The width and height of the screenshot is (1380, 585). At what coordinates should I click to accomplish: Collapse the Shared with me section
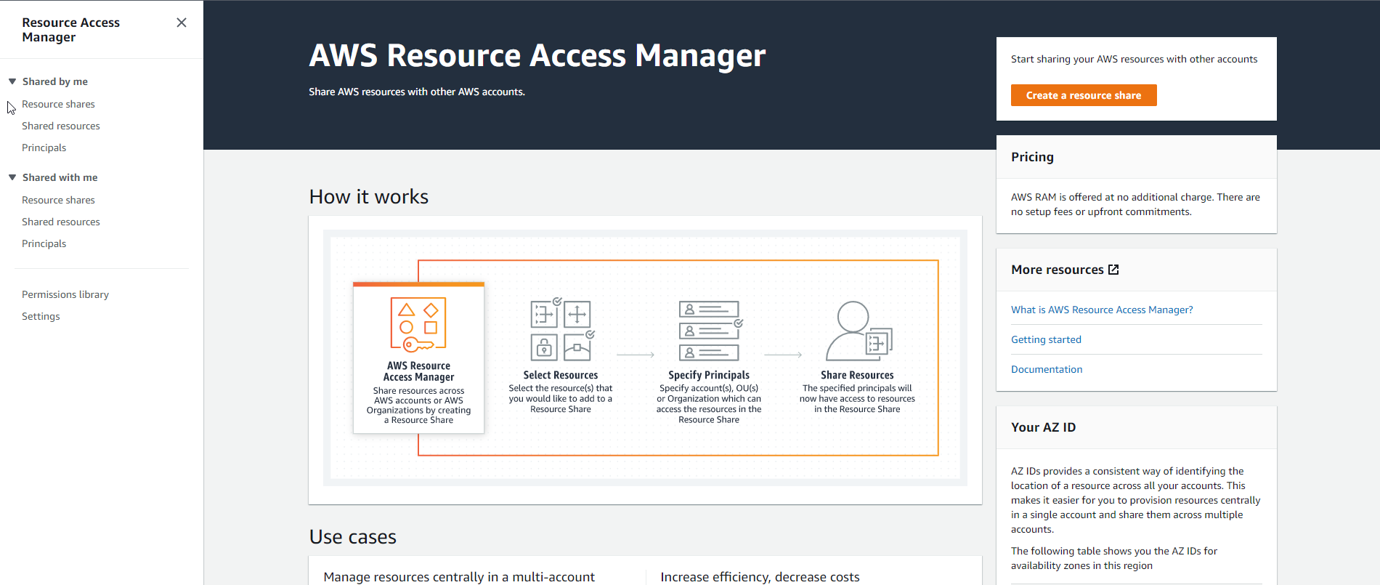click(x=12, y=177)
